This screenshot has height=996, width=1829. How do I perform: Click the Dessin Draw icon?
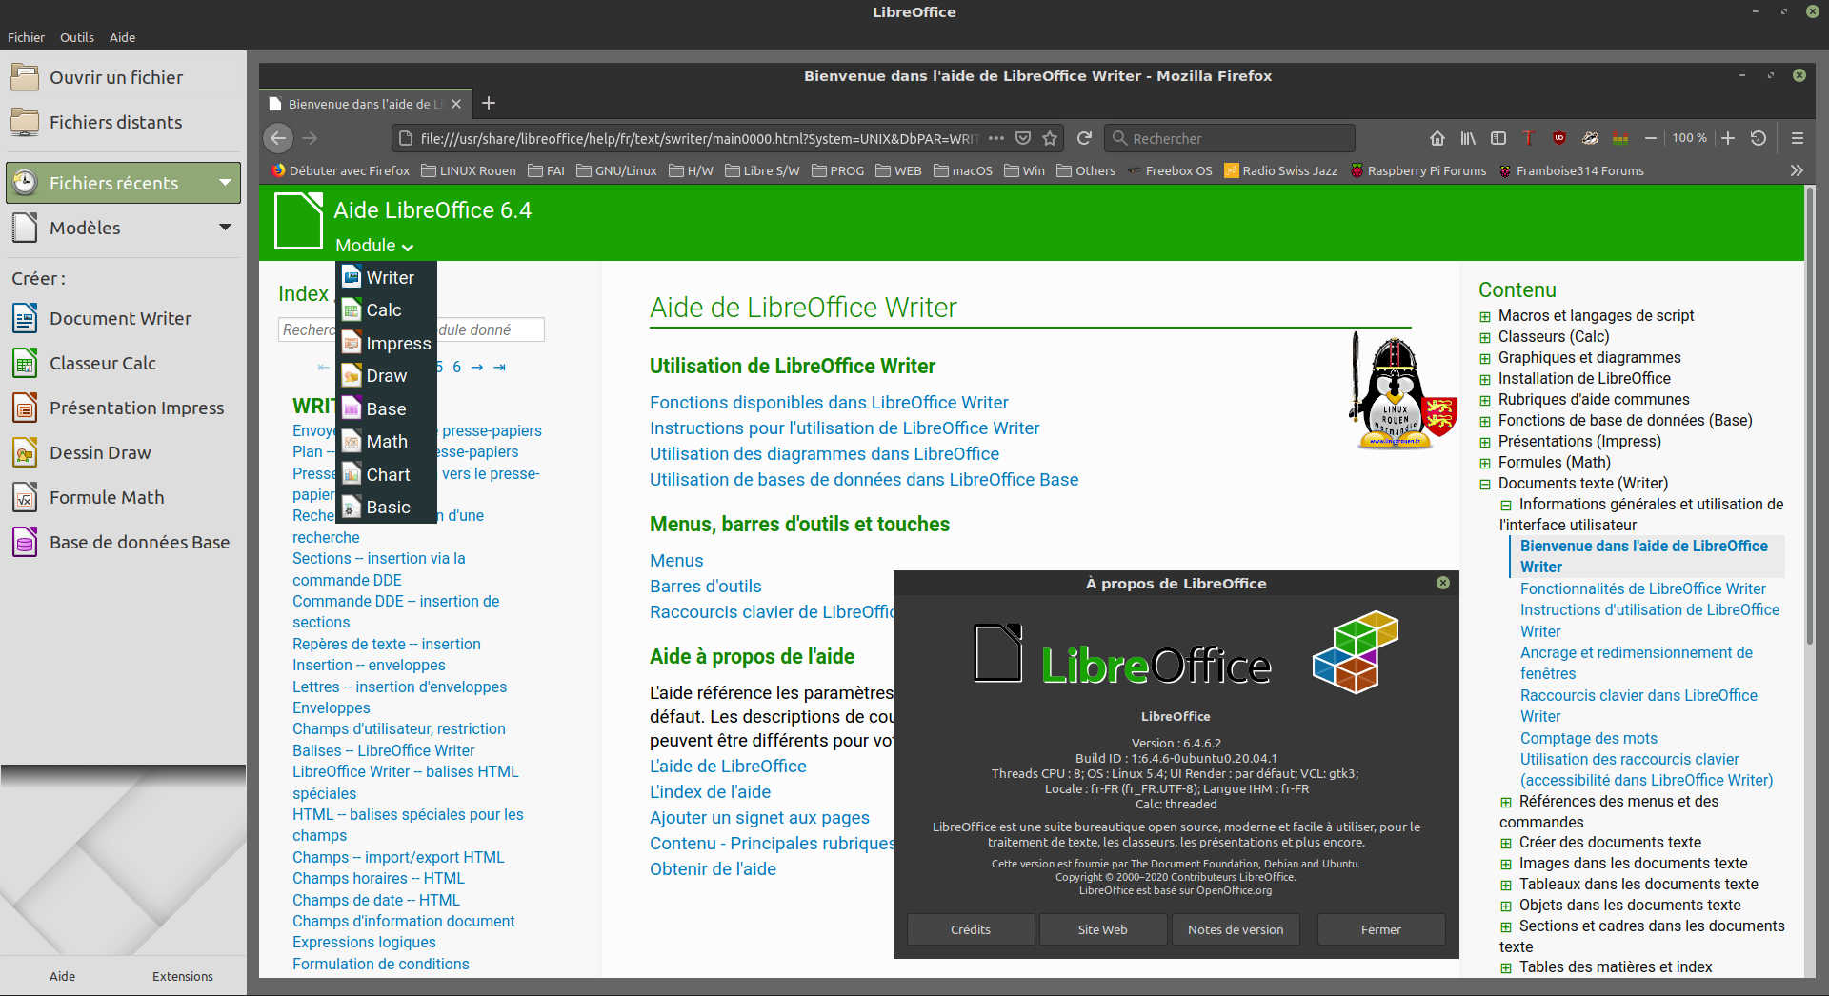tap(25, 452)
